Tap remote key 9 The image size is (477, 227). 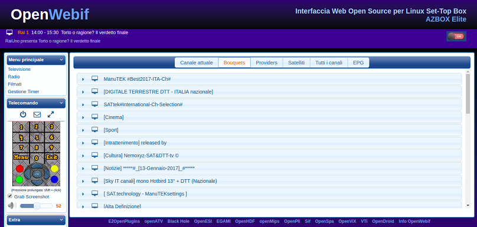point(52,147)
